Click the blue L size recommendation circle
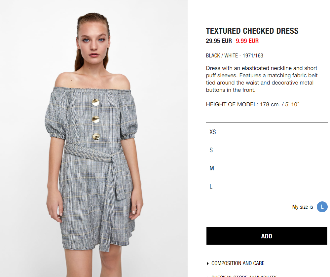Screen dimensions: 330x277 pyautogui.click(x=322, y=207)
